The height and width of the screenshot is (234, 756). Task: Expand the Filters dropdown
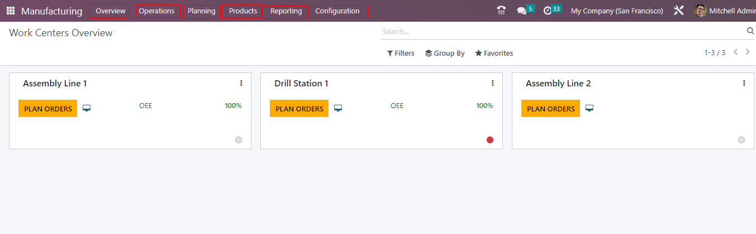(401, 53)
